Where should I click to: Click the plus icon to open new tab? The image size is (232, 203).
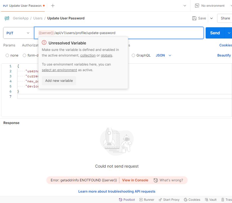[53, 6]
